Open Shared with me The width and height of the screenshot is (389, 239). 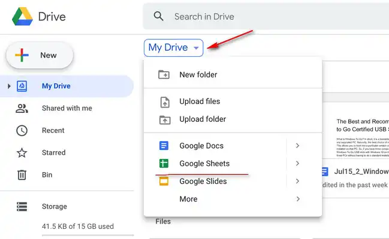pos(67,108)
